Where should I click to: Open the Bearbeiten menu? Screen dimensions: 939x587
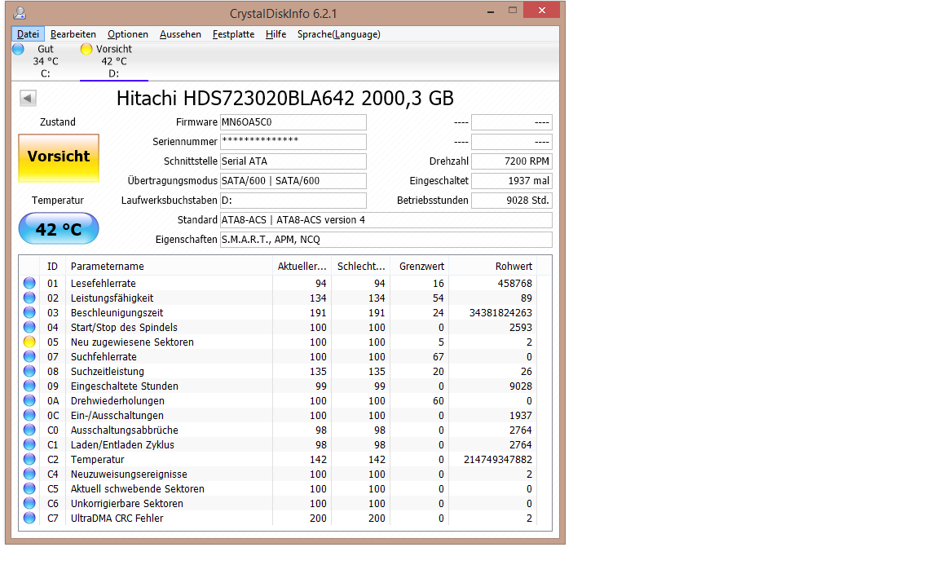[73, 34]
